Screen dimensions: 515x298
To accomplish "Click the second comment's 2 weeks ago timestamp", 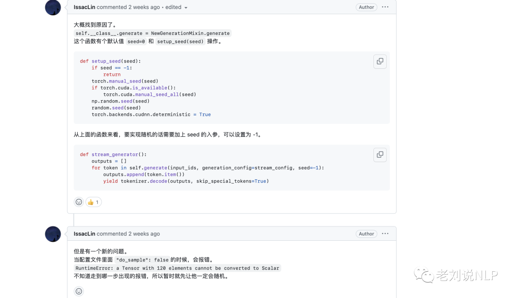I will click(144, 234).
